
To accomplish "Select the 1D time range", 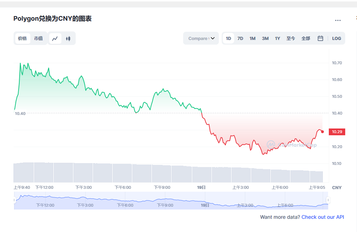I will pyautogui.click(x=228, y=39).
